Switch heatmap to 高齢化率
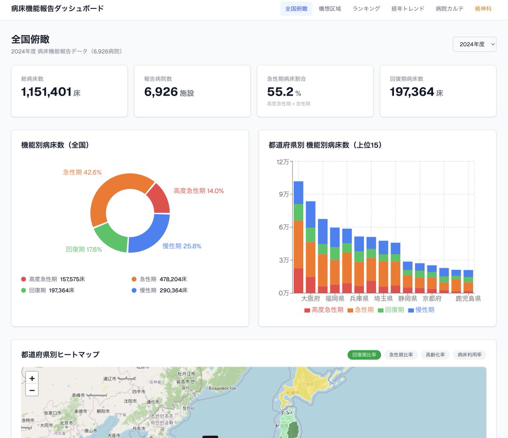 (x=435, y=355)
